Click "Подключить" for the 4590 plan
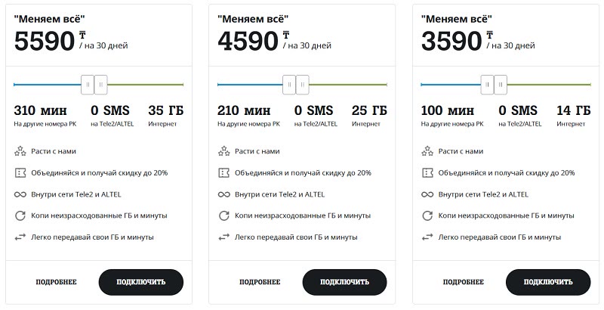The width and height of the screenshot is (604, 310). 344,282
